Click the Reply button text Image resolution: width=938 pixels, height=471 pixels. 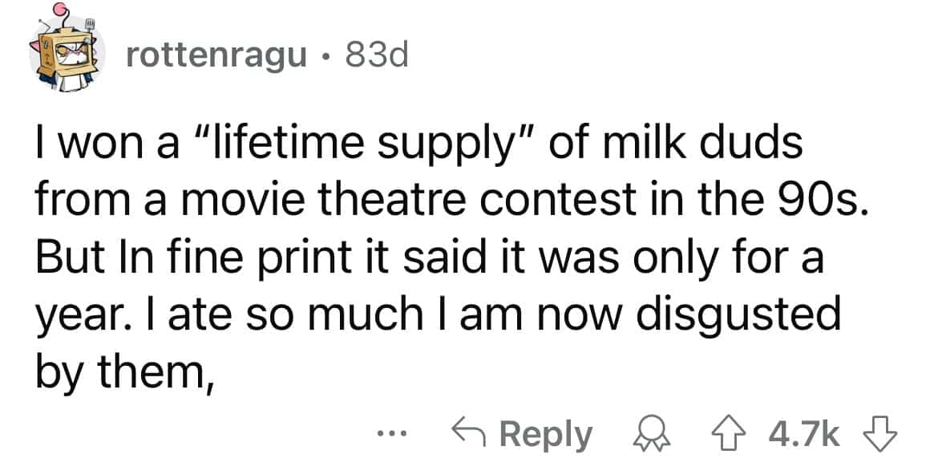(x=546, y=434)
